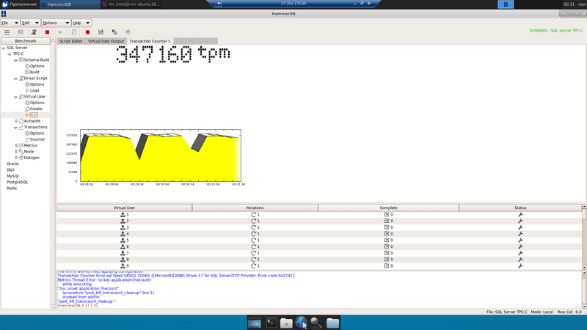Click the Schema Build toolbar icon
This screenshot has height=330, width=587.
pyautogui.click(x=21, y=32)
